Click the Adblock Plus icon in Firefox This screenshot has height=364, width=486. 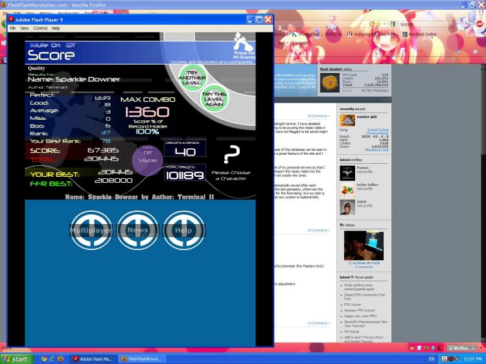(x=479, y=24)
